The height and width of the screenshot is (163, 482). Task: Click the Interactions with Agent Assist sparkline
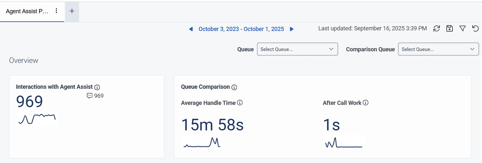coord(37,119)
